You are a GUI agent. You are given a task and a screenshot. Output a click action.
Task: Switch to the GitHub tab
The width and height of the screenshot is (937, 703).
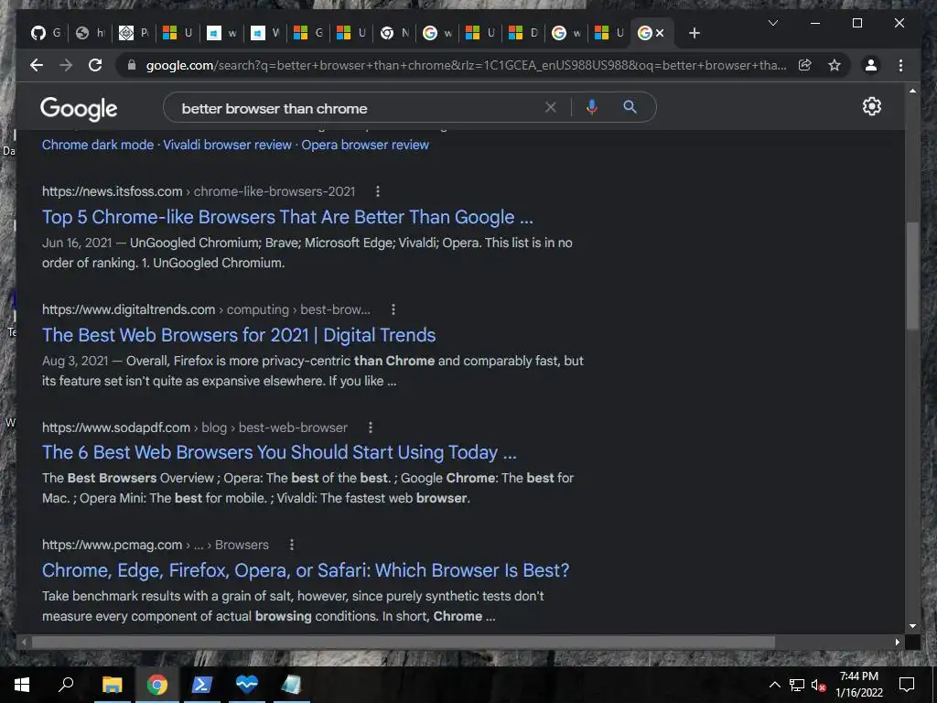click(46, 33)
